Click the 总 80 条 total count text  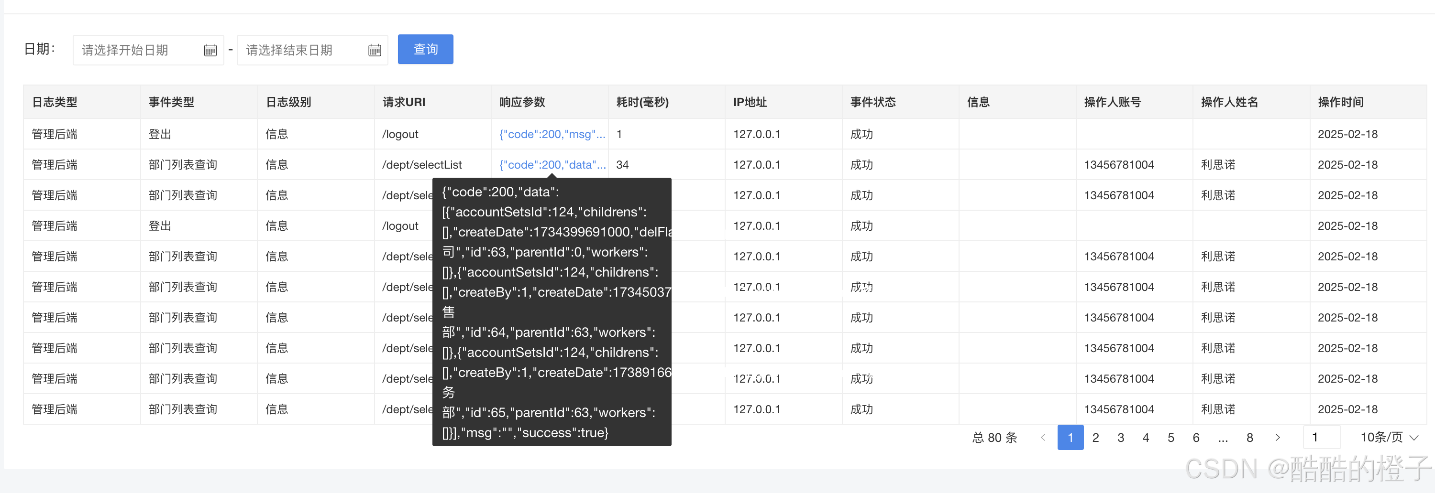coord(994,438)
